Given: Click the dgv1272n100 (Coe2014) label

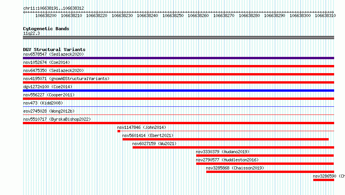Looking at the screenshot, I should [x=48, y=87].
